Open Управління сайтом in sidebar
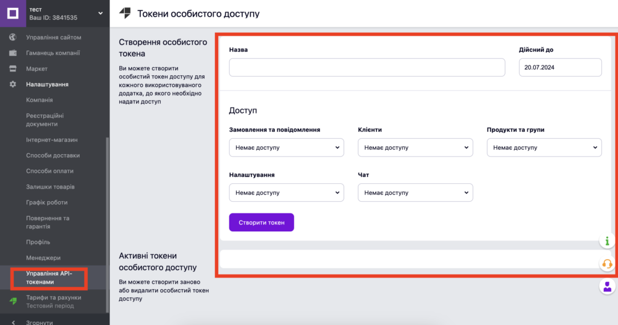 54,37
